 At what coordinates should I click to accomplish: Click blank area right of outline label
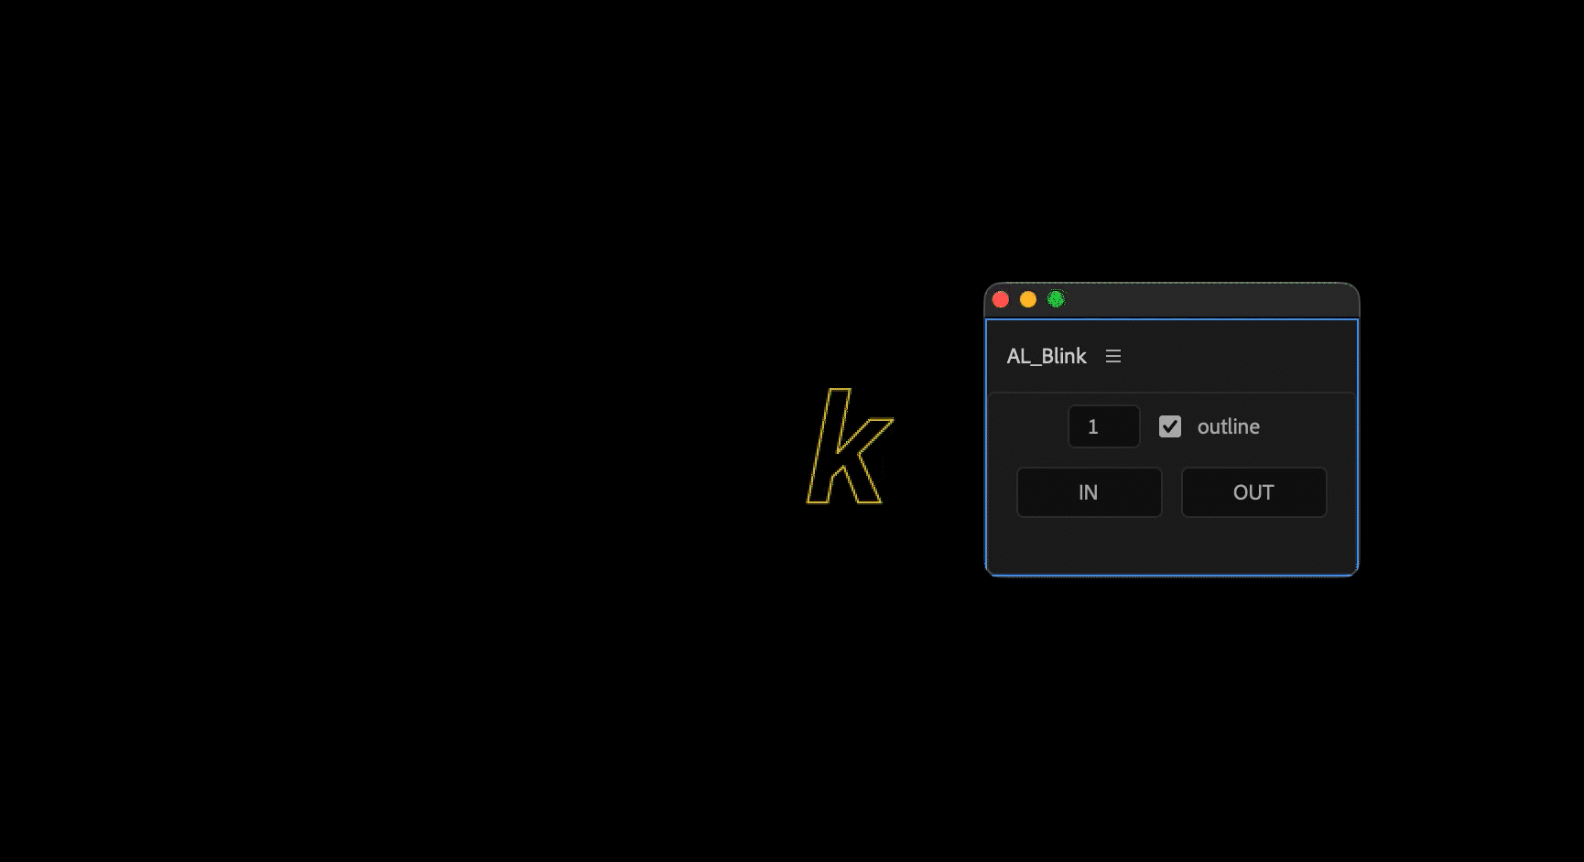[1309, 426]
